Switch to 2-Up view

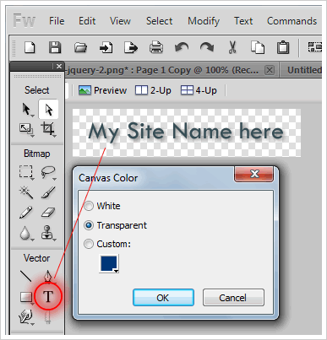[x=153, y=90]
